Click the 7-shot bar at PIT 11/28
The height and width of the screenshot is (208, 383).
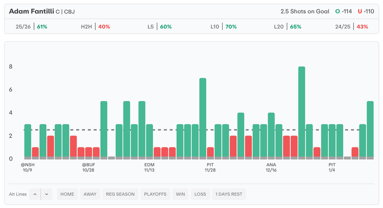pos(203,118)
